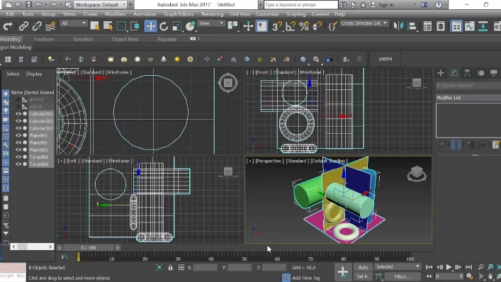Screen dimensions: 501x282
Task: Click the Perspective viewport ViewCube
Action: point(417,174)
